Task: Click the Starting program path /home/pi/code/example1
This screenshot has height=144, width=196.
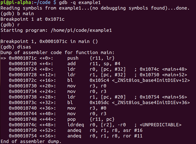Action: point(81,30)
